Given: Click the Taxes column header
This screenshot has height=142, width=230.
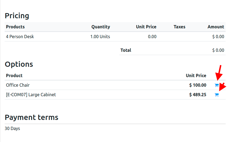Looking at the screenshot, I should (x=179, y=27).
